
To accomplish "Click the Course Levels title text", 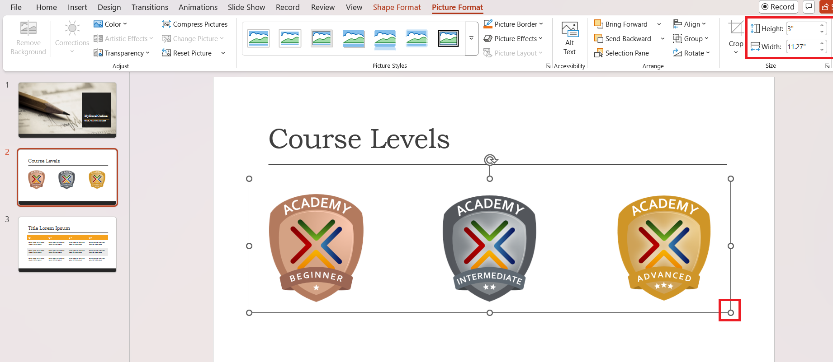I will coord(359,139).
